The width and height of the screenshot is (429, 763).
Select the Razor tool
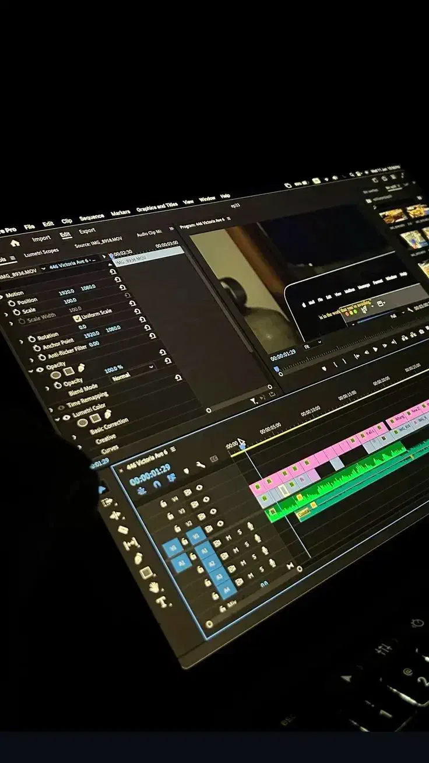click(x=122, y=530)
